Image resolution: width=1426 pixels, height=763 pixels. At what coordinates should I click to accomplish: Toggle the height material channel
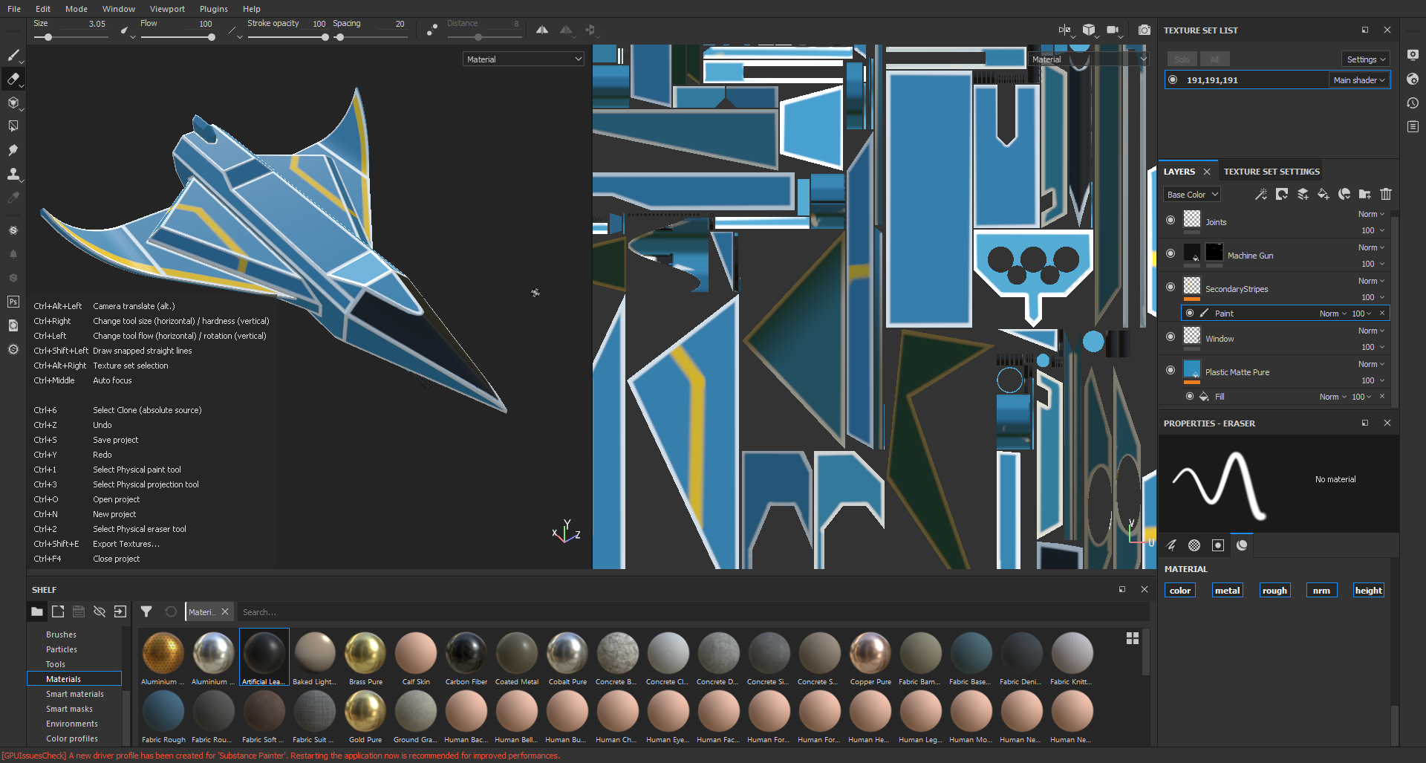[x=1369, y=591]
